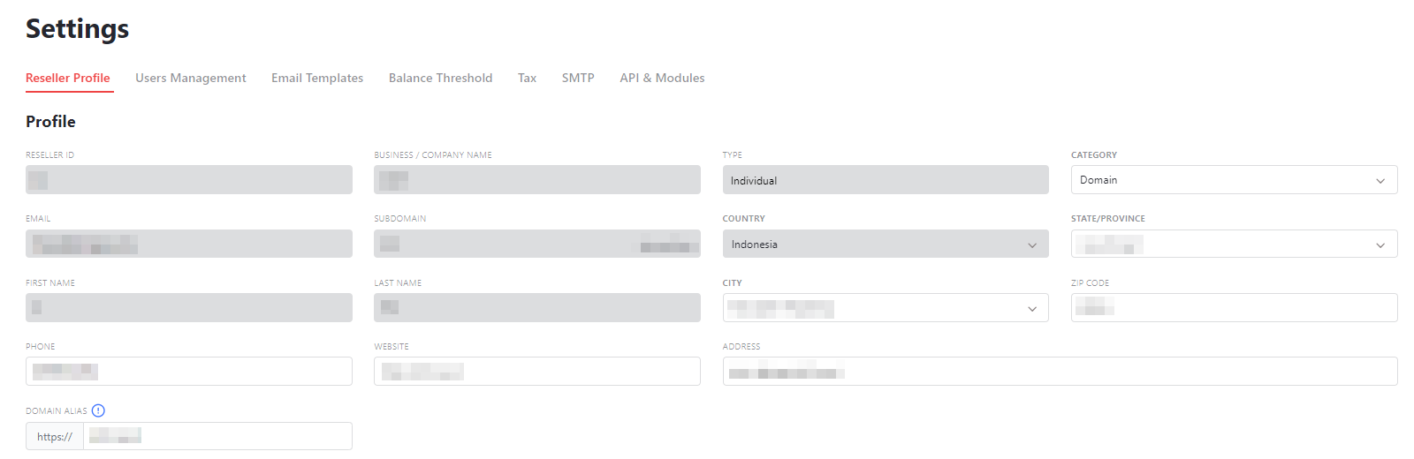Open the City dropdown
Viewport: 1414px width, 459px height.
pyautogui.click(x=886, y=308)
